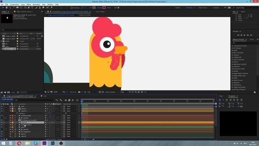The image size is (259, 146).
Task: Expand Blur & Sharpen effects category
Action: click(x=232, y=53)
